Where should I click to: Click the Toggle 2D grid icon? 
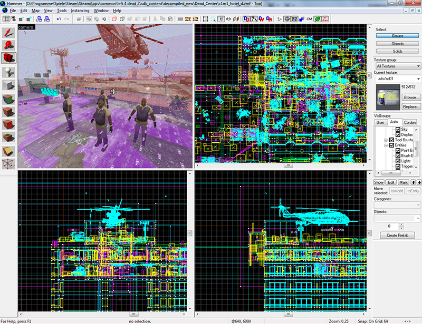point(6,19)
